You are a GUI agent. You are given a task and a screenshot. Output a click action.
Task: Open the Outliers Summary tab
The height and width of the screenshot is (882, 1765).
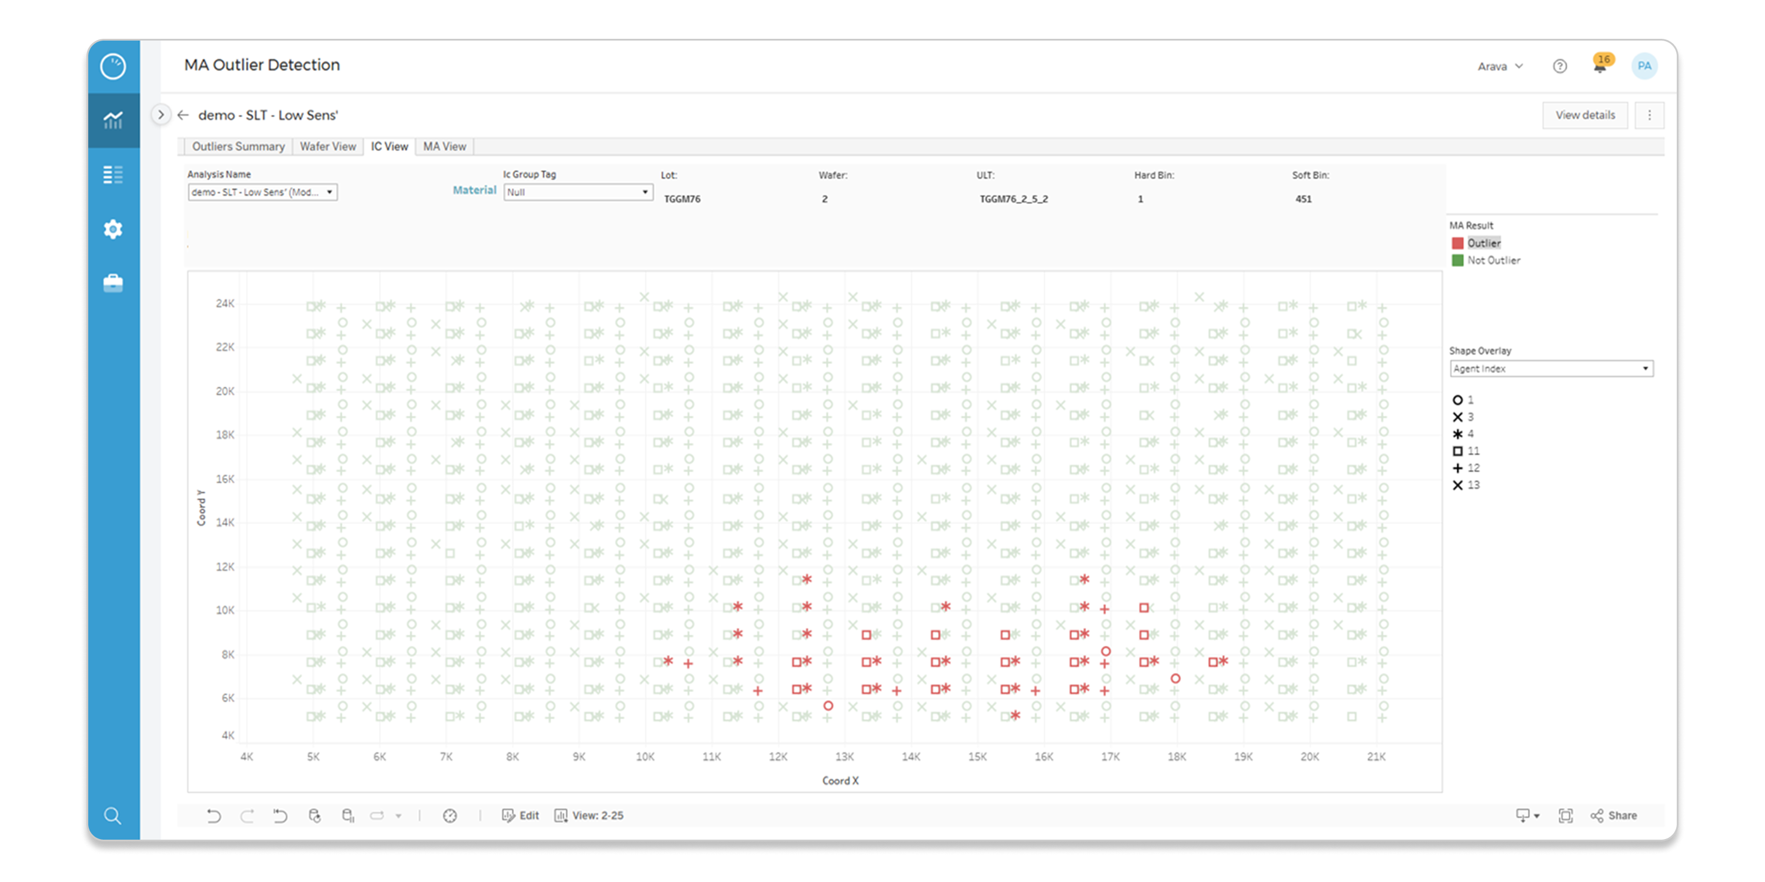tap(238, 146)
